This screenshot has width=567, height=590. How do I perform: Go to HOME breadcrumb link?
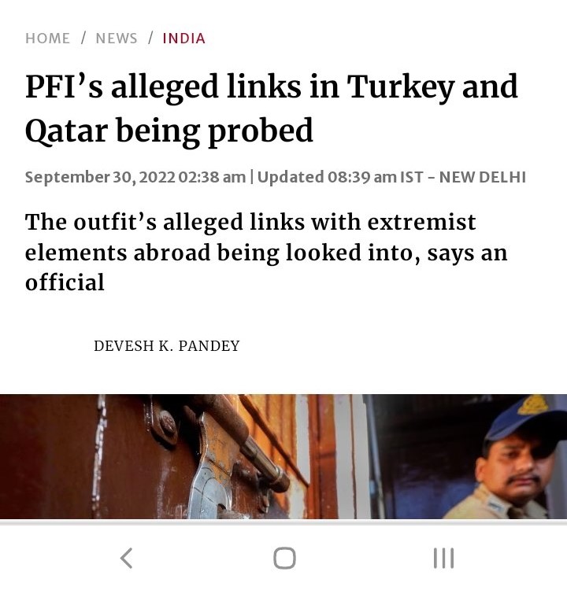pos(47,39)
